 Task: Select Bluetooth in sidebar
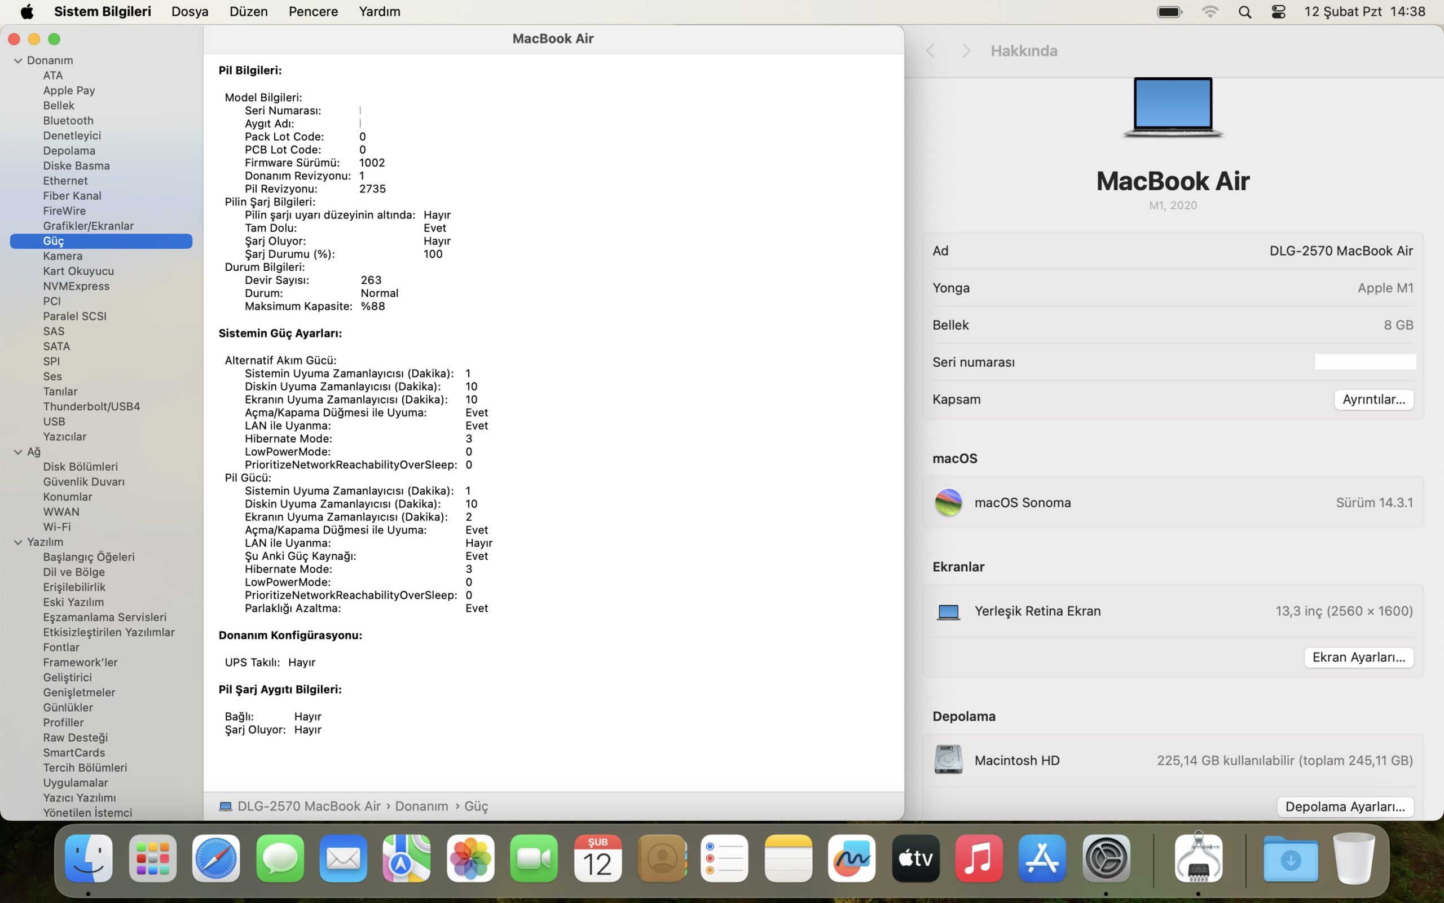click(x=68, y=121)
